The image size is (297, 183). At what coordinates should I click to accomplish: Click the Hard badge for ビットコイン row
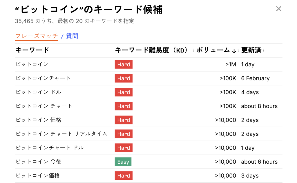point(124,64)
